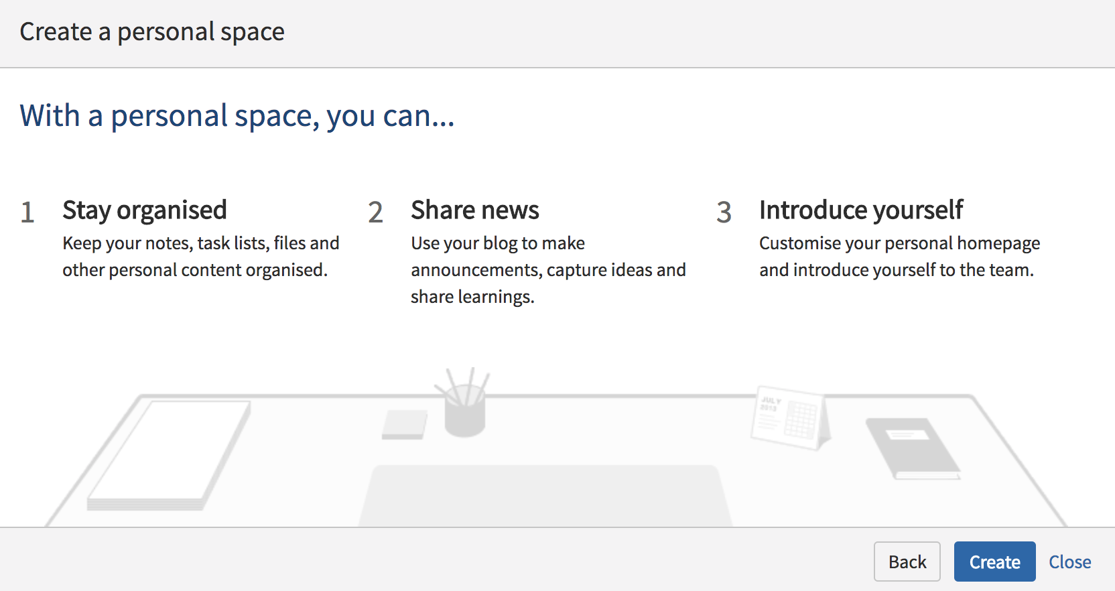Screen dimensions: 1115x591
Task: Go back with the Back button
Action: pos(907,562)
